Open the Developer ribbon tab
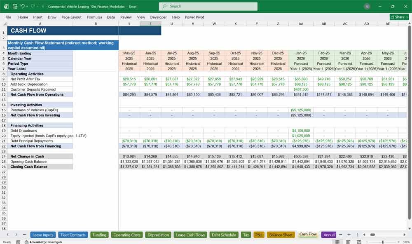 159,17
